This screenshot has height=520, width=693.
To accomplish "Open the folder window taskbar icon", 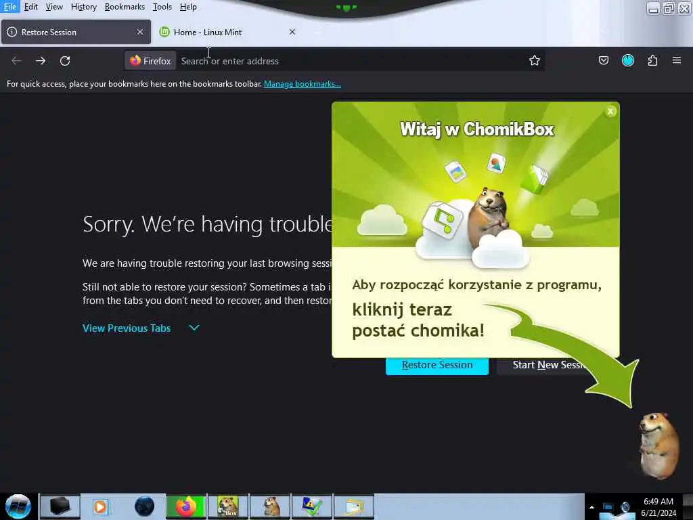I will coord(354,506).
